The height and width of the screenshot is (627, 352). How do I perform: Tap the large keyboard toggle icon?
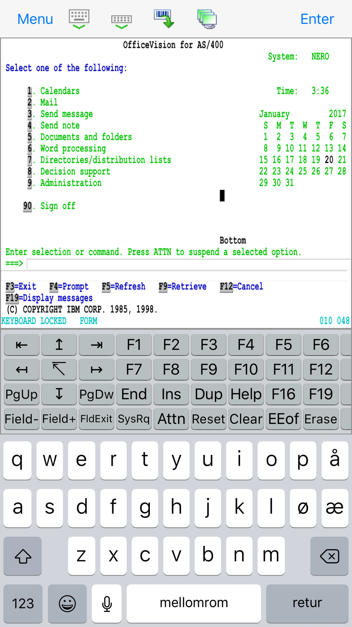tap(79, 19)
